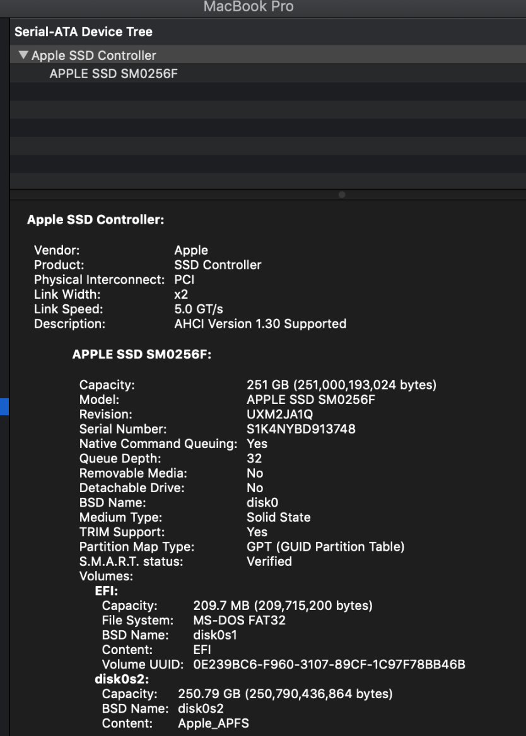Click the disk0s2 capacity 250.79 GB value

285,694
